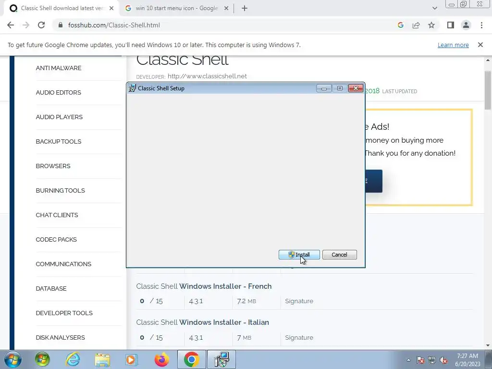Image resolution: width=492 pixels, height=369 pixels.
Task: Reload the fosshub page
Action: [x=41, y=25]
